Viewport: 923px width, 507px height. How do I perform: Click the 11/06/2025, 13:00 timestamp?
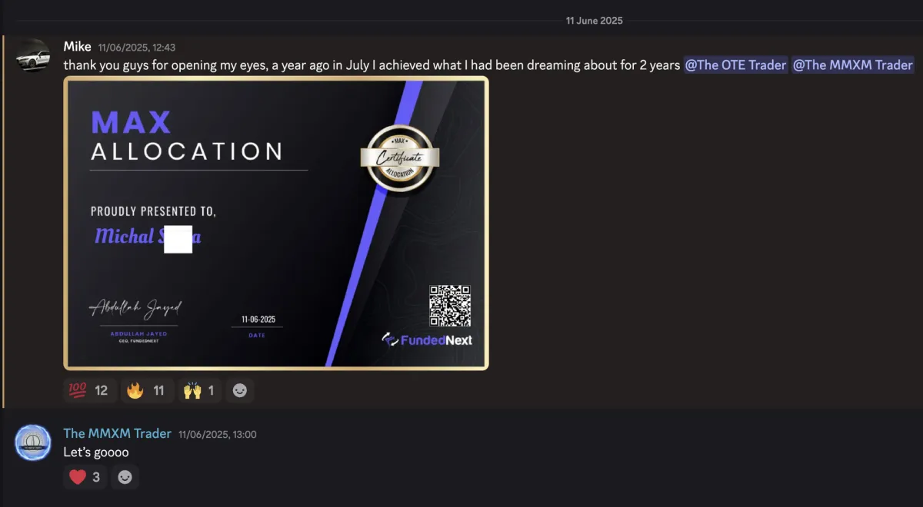218,435
